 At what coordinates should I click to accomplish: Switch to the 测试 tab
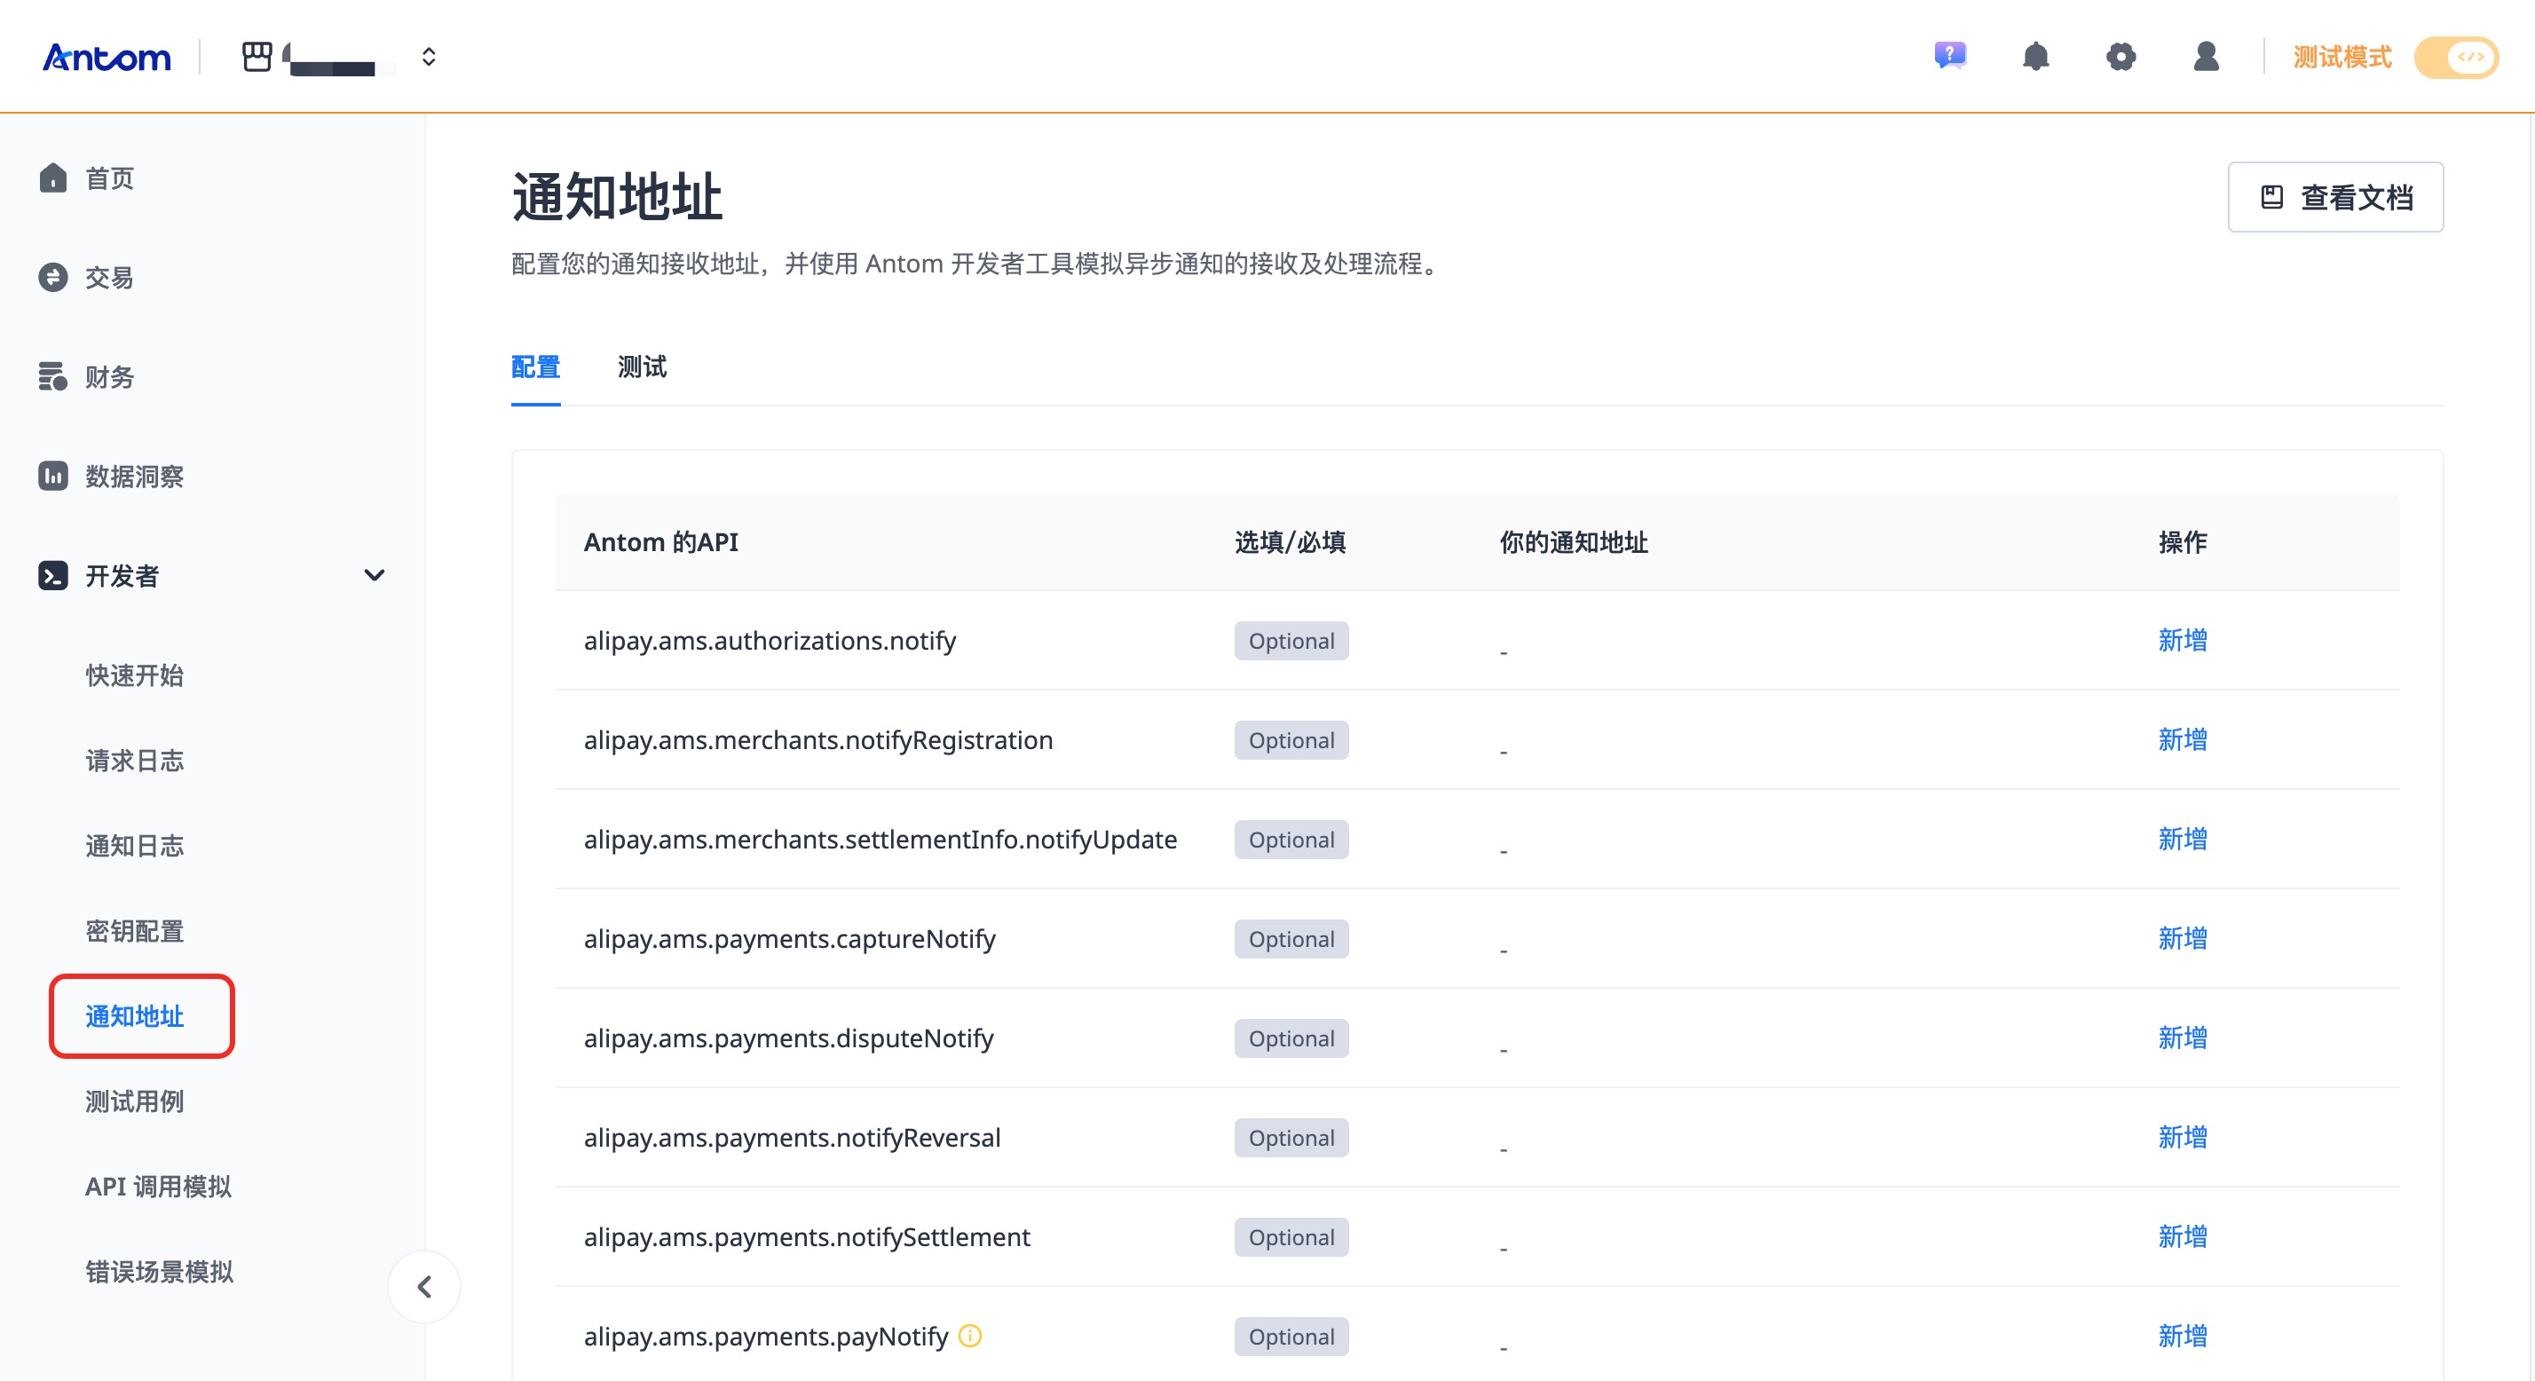point(642,367)
